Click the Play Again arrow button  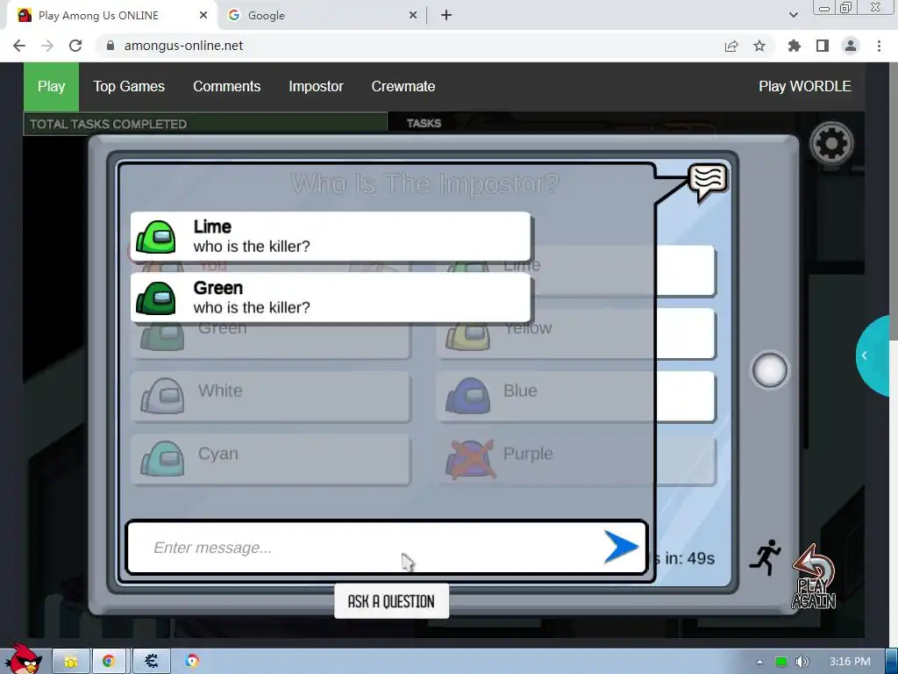pos(813,577)
